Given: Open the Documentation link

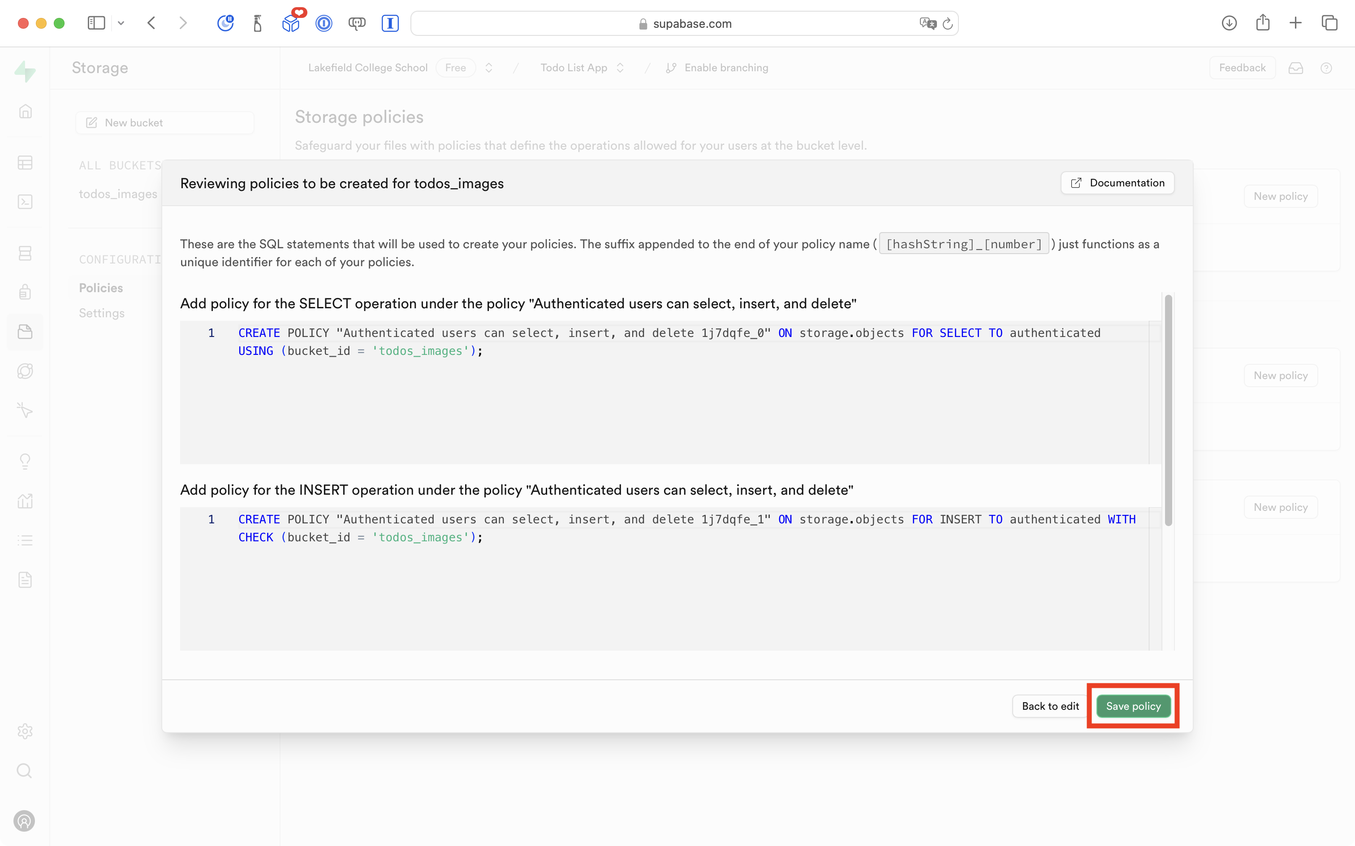Looking at the screenshot, I should point(1117,183).
